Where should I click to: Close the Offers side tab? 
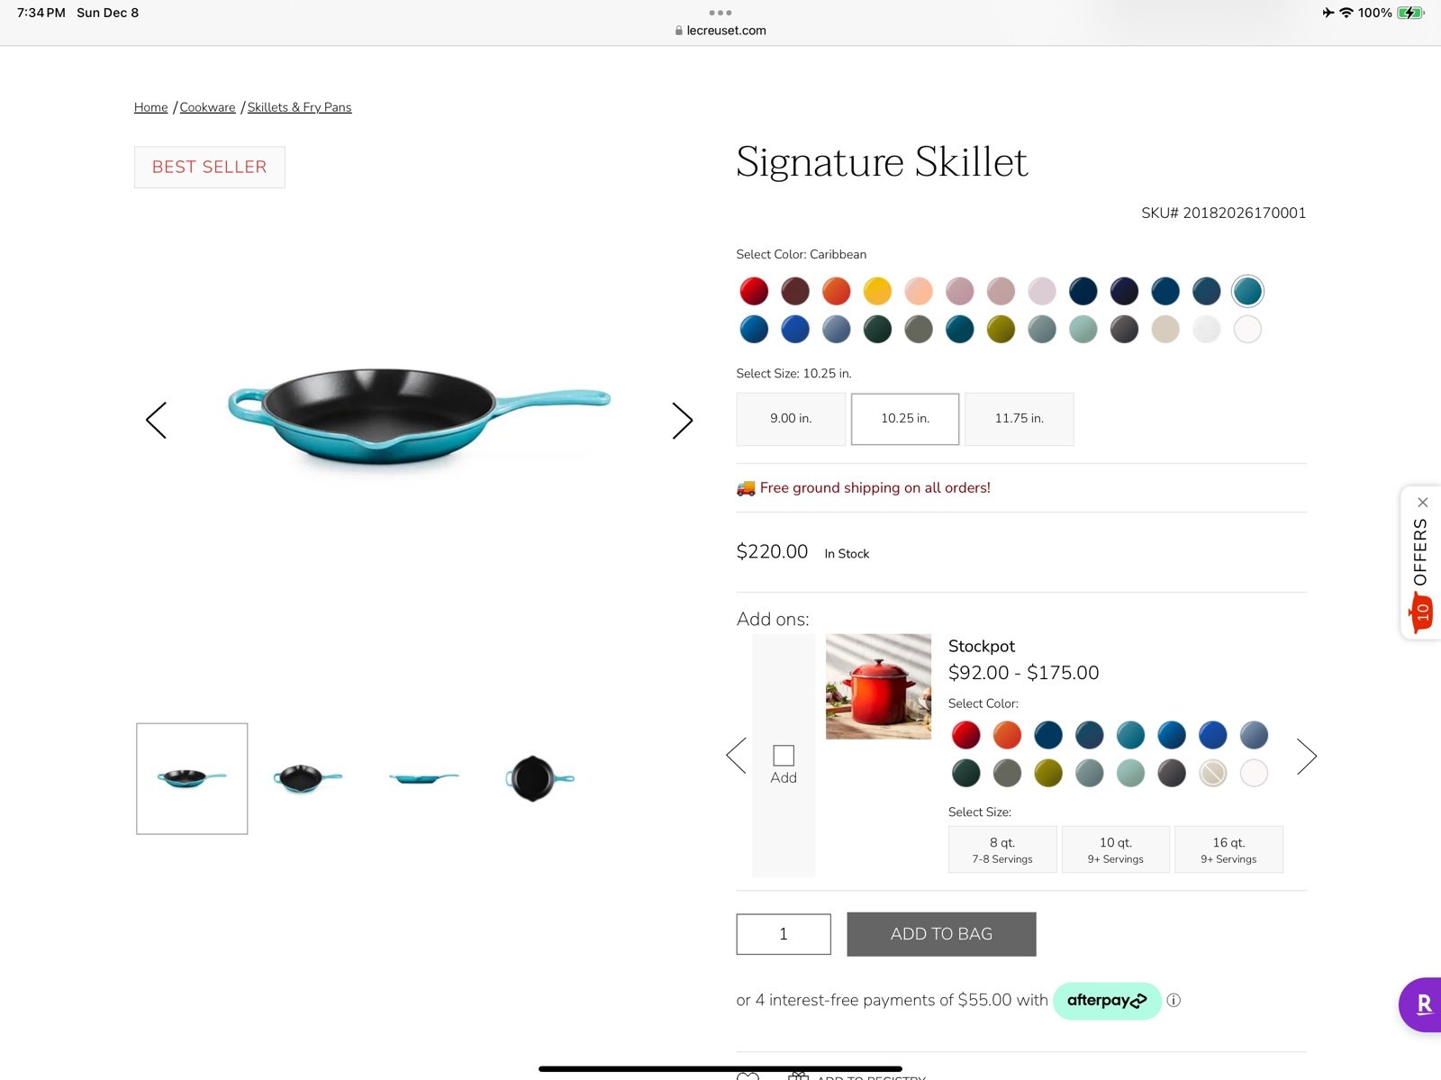1423,503
